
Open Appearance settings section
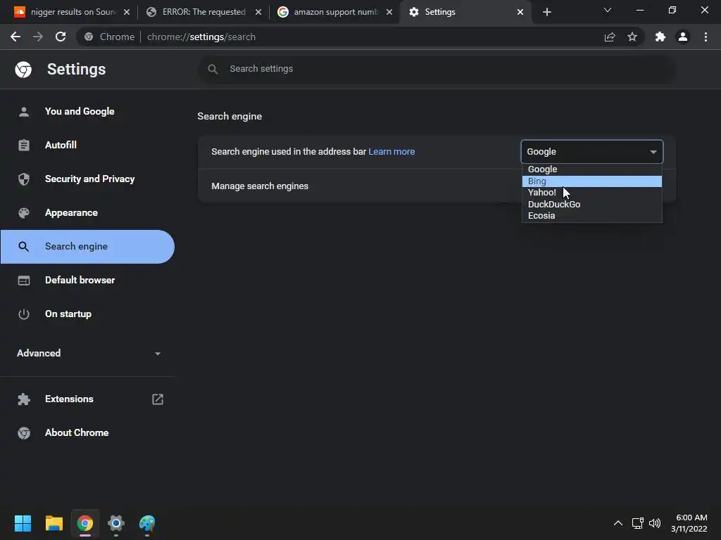tap(87, 212)
